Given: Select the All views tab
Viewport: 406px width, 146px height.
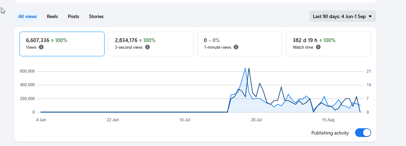Looking at the screenshot, I should tap(28, 16).
